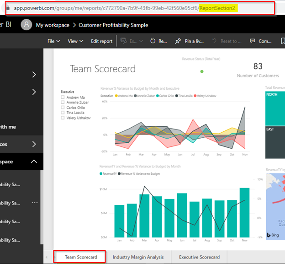Check the Carlos Grilo executive checkbox
Image resolution: width=285 pixels, height=264 pixels.
pyautogui.click(x=63, y=108)
